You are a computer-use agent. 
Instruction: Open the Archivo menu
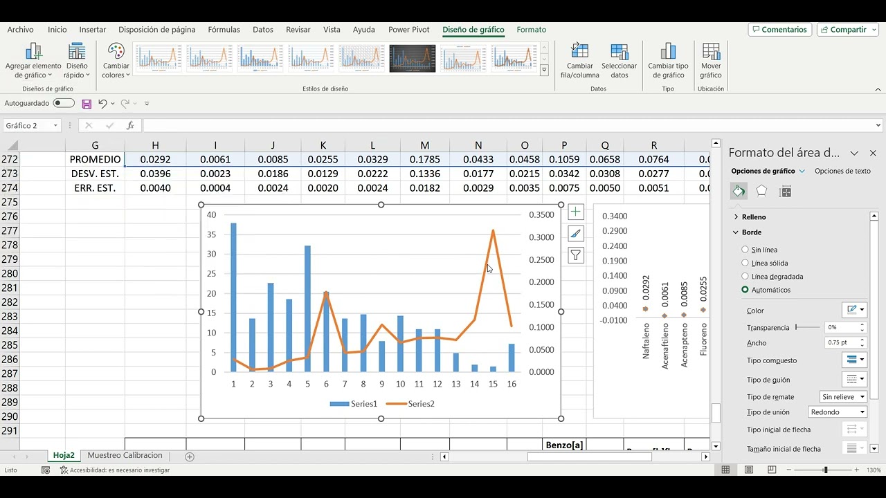point(20,30)
